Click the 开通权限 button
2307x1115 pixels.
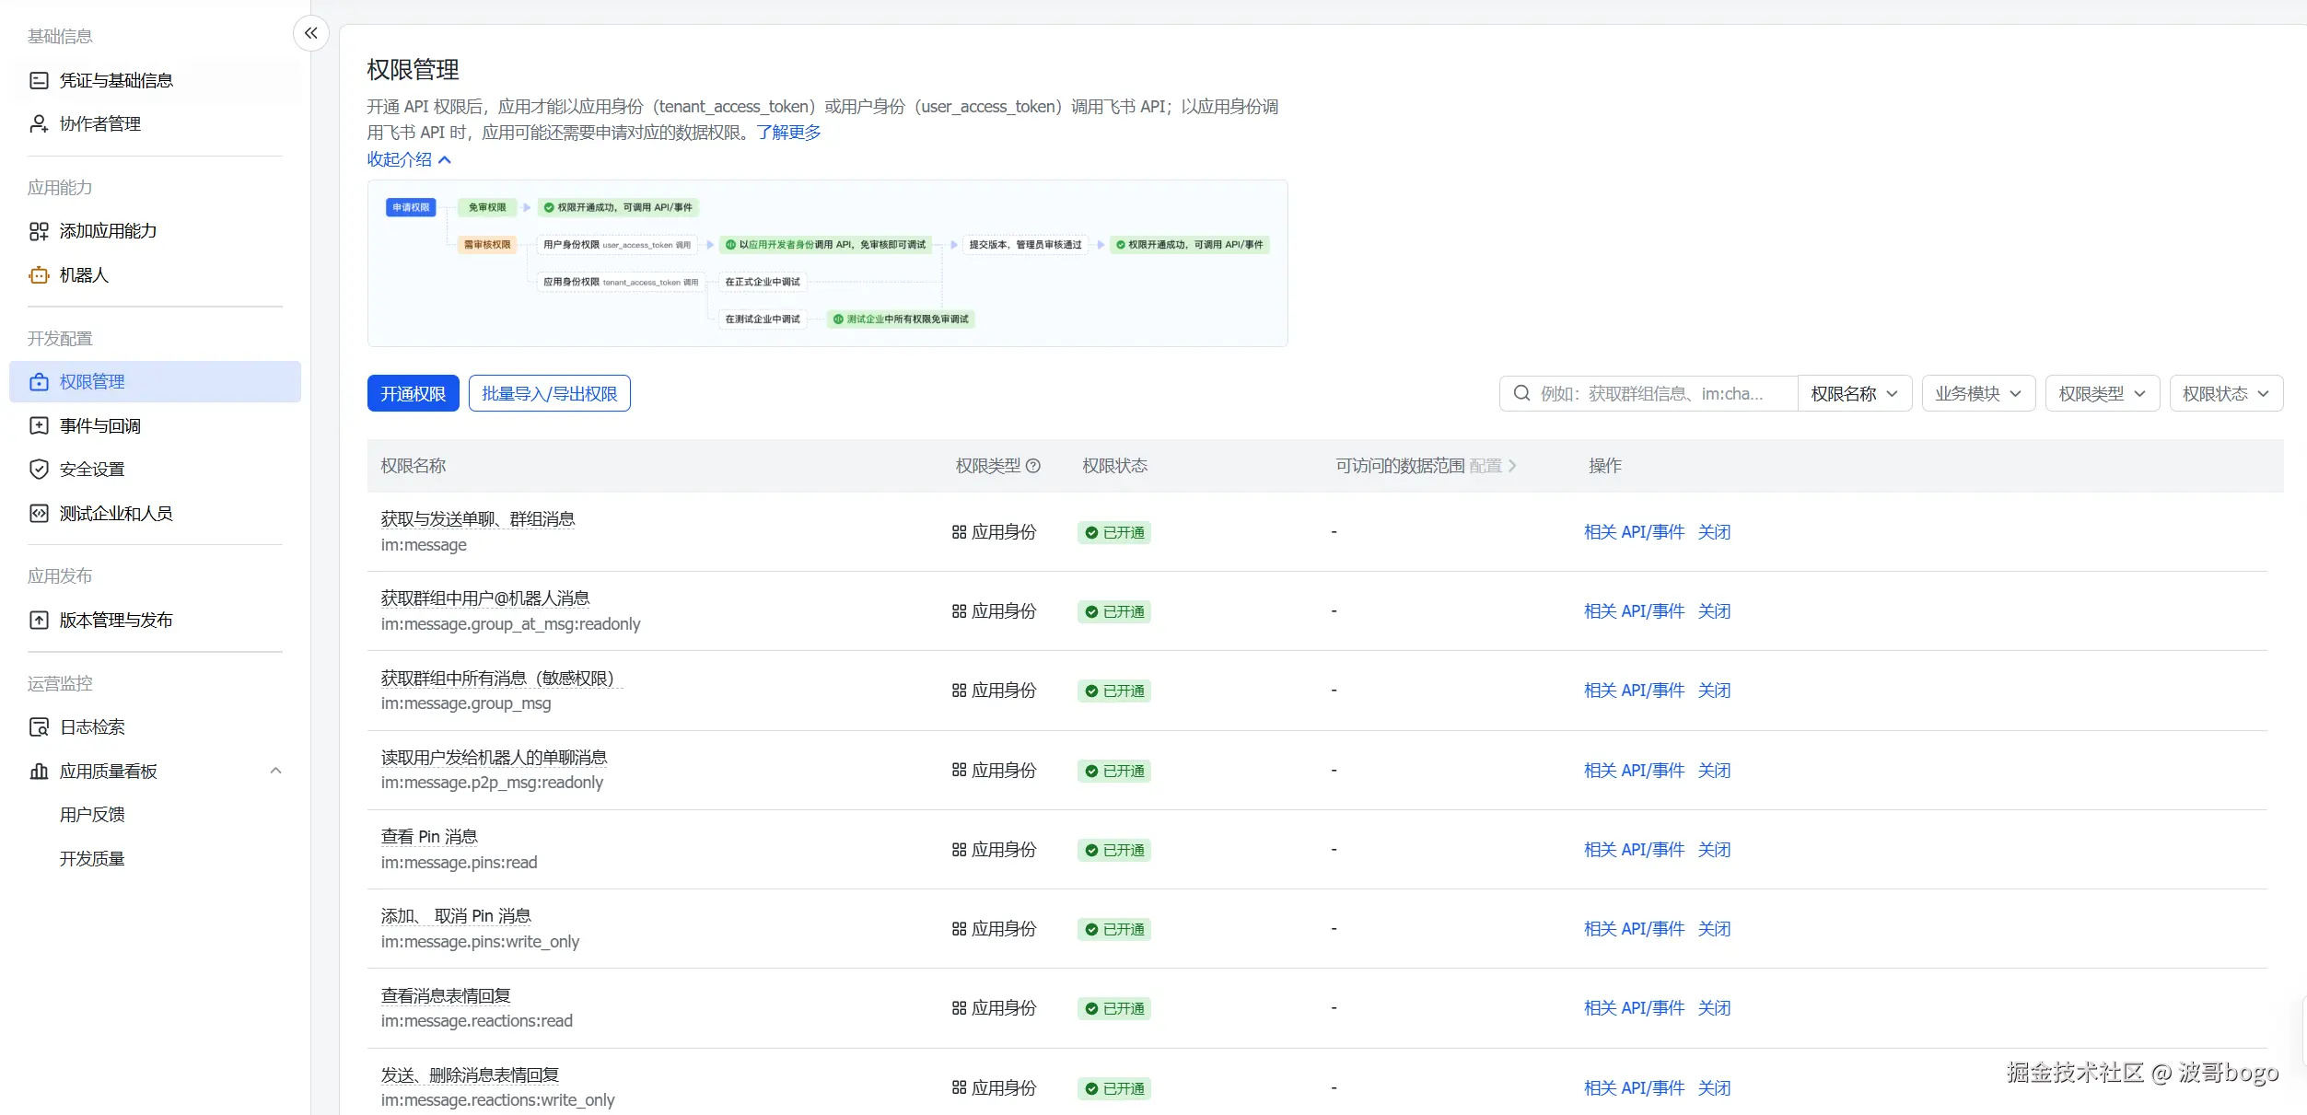[x=414, y=394]
